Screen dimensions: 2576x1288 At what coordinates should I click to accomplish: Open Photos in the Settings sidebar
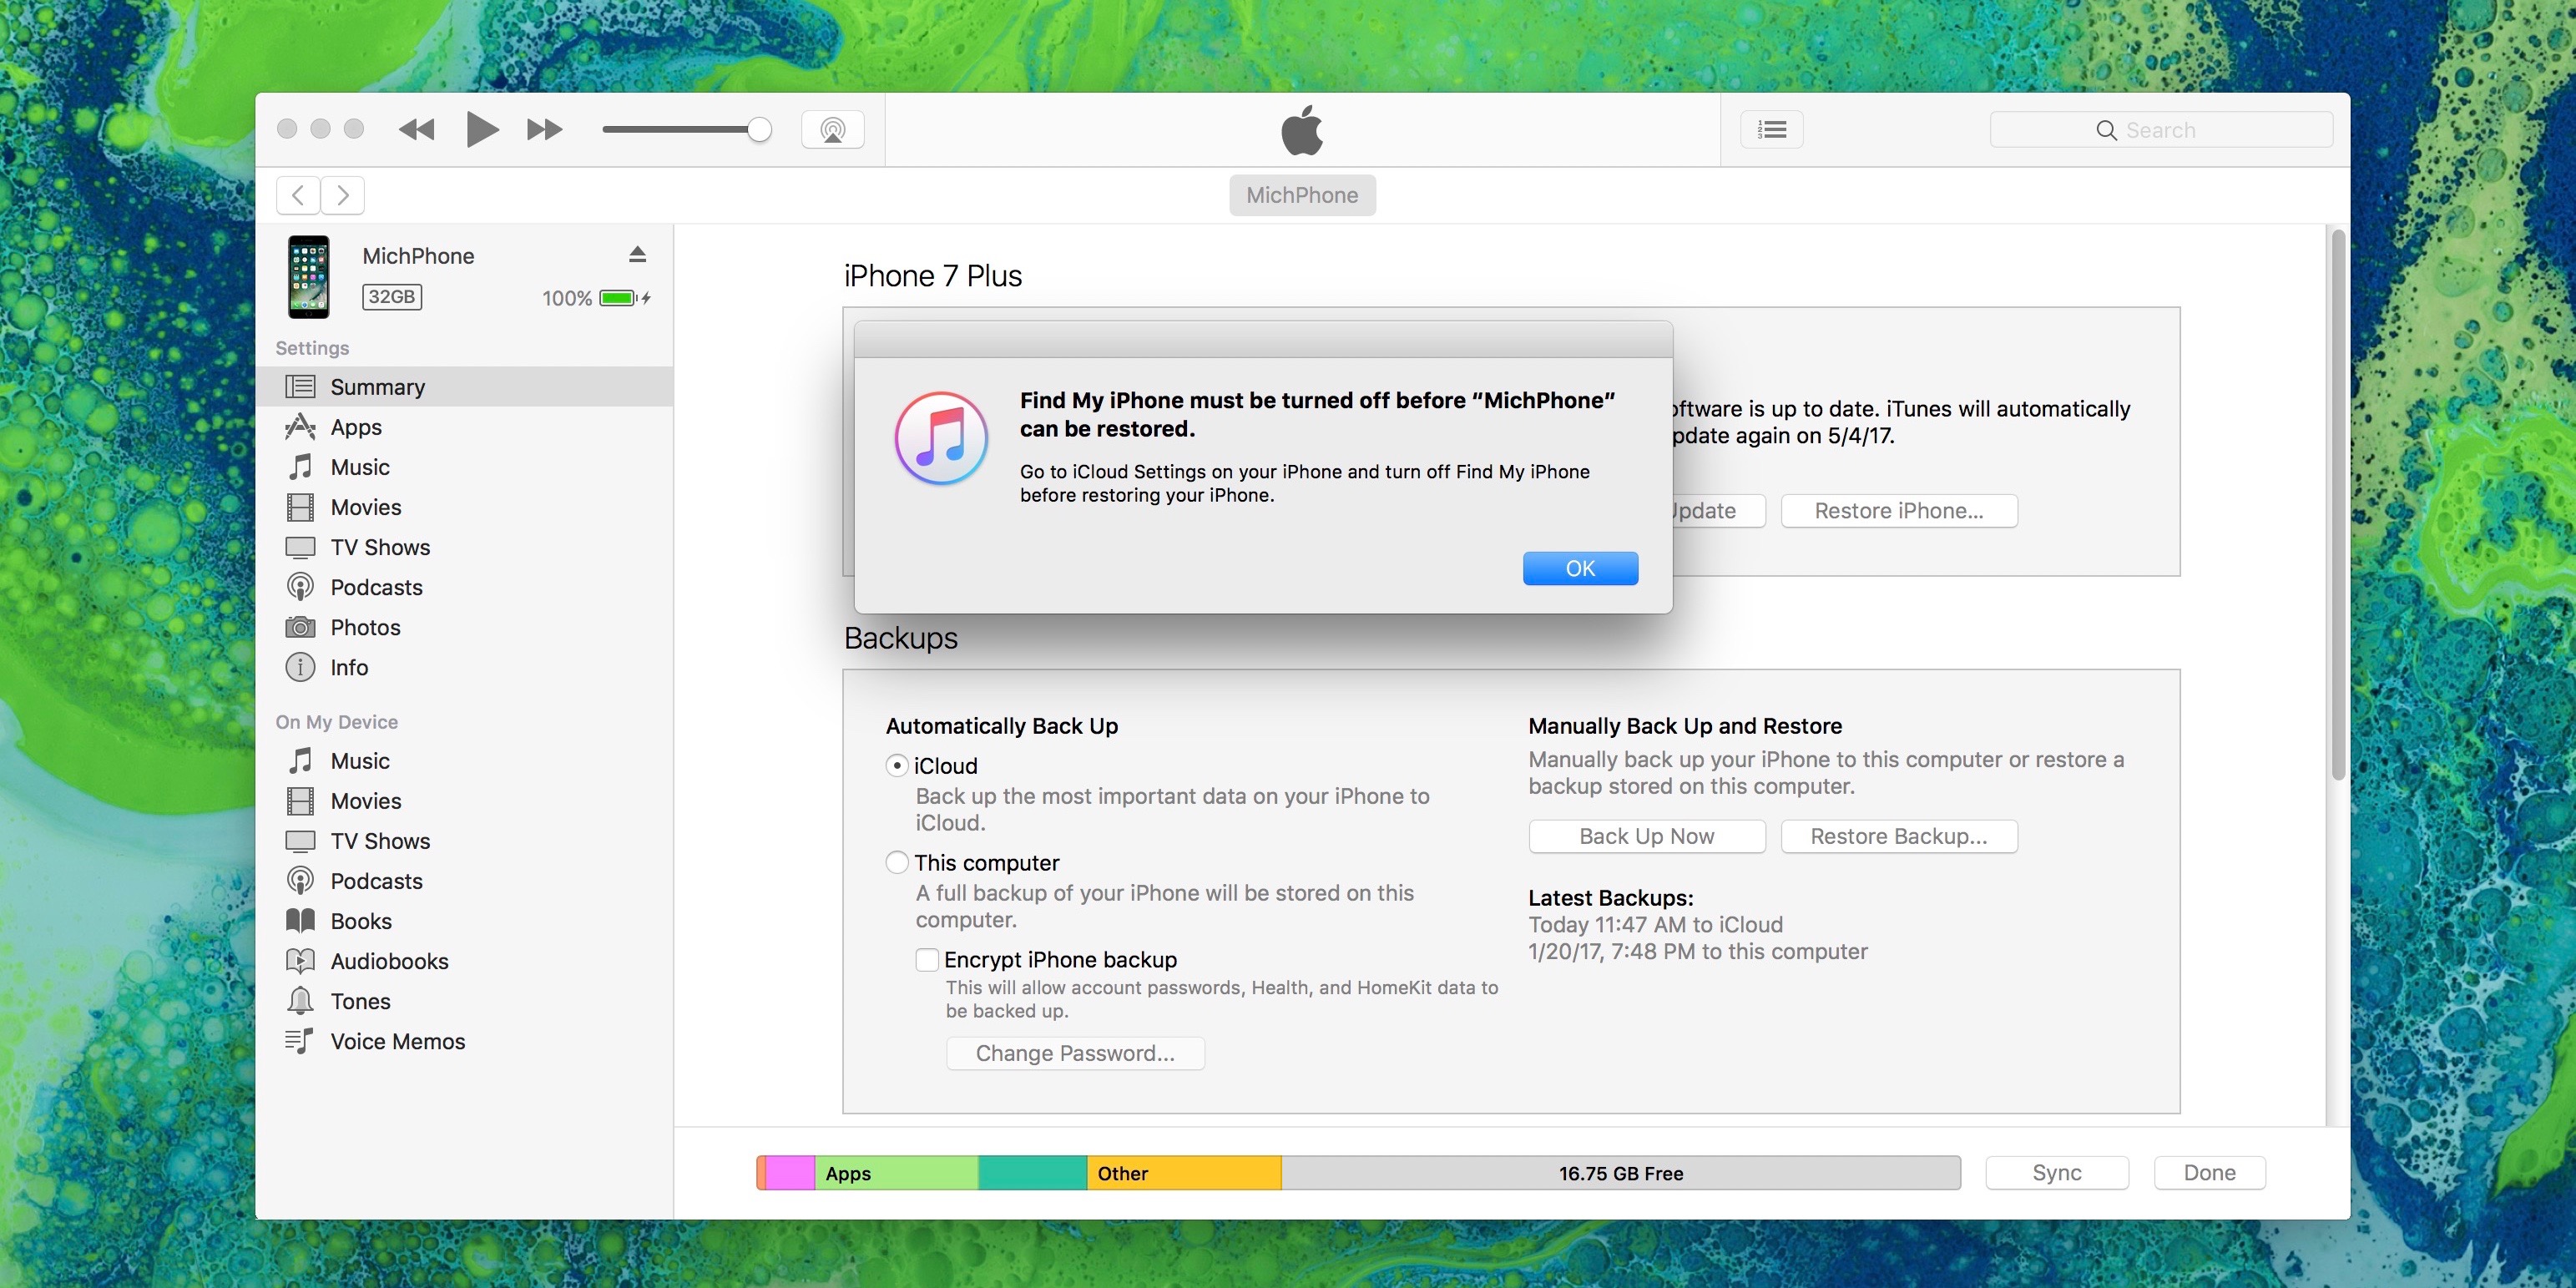coord(365,627)
